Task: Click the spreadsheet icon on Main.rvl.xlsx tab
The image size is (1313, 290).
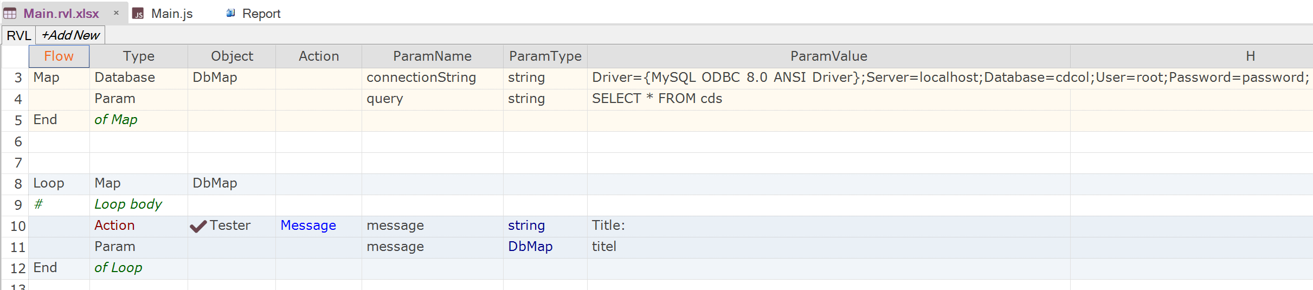Action: pos(10,14)
